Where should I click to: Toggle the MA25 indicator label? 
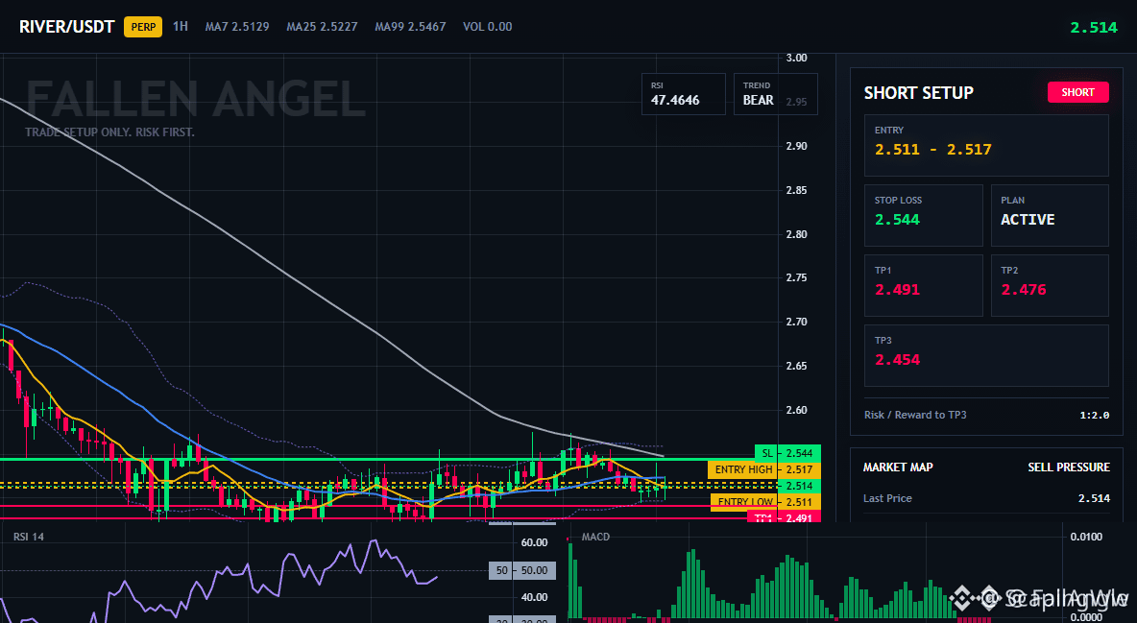(322, 27)
